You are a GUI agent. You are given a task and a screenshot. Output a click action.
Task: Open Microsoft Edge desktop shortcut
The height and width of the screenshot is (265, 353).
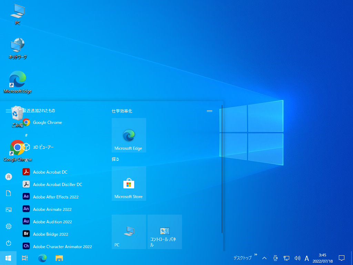tap(18, 82)
